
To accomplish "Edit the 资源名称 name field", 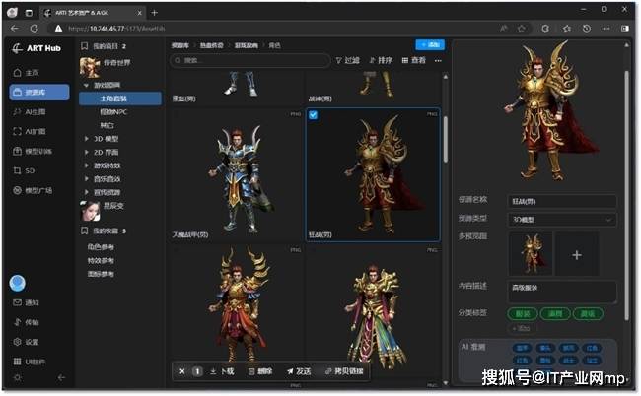I will (561, 201).
